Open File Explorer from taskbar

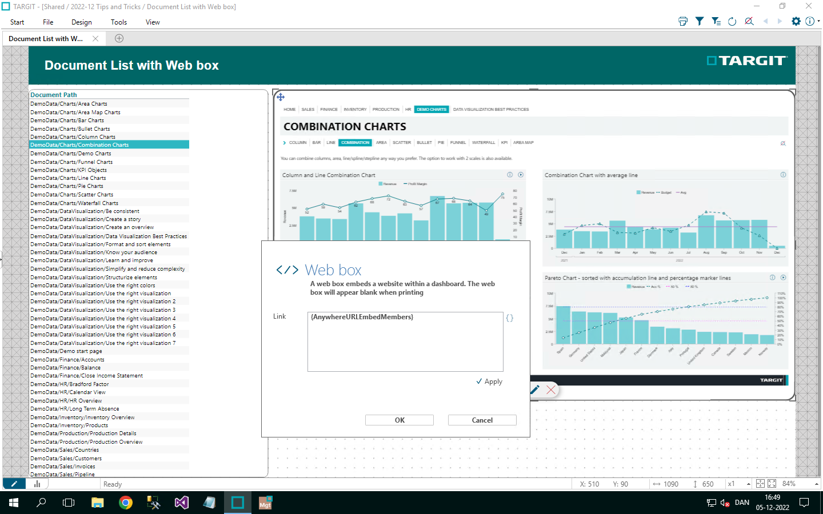(x=98, y=503)
